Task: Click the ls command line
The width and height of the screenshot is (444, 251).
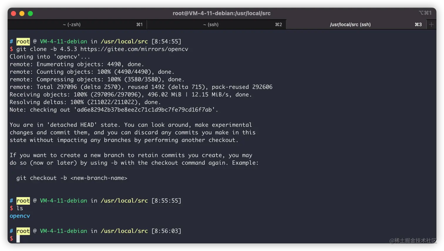Action: [x=16, y=208]
